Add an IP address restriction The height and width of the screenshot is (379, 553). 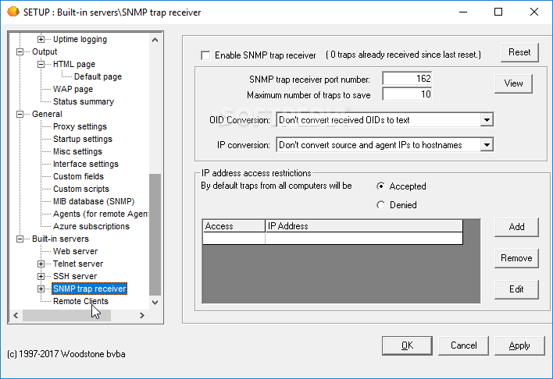pos(516,227)
